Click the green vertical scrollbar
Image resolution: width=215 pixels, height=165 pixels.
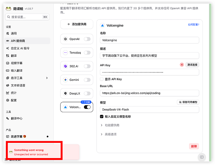pos(210,82)
